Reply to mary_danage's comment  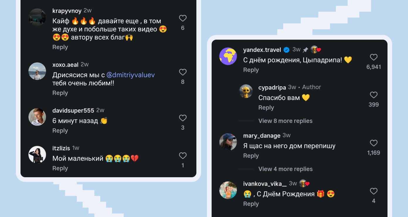click(251, 156)
